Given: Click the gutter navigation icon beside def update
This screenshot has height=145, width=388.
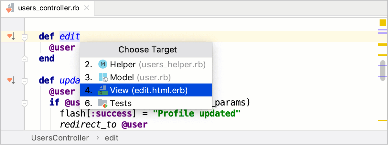Looking at the screenshot, I should click(x=11, y=80).
